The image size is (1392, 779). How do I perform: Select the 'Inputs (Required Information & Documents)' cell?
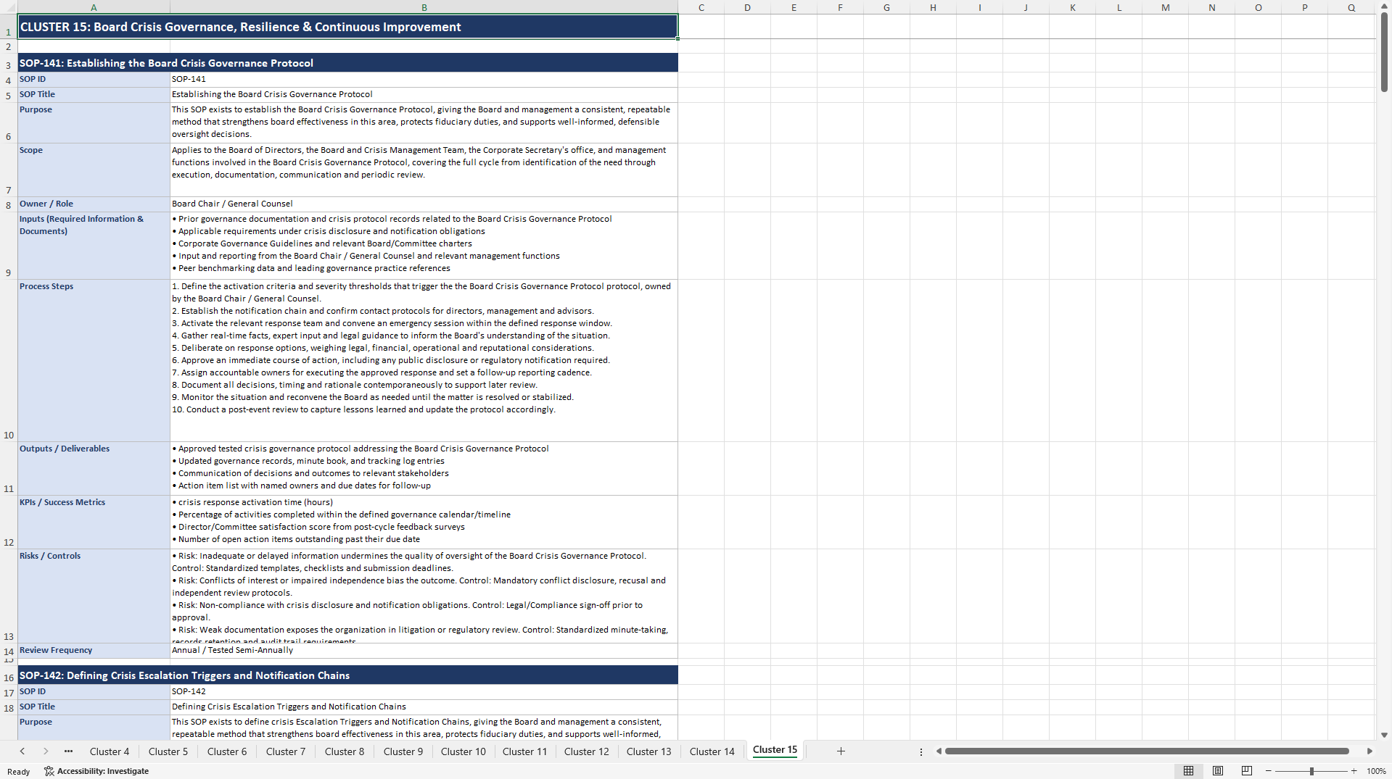pyautogui.click(x=94, y=246)
